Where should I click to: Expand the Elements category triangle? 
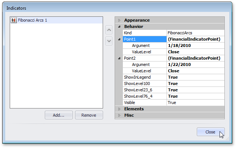click(119, 109)
